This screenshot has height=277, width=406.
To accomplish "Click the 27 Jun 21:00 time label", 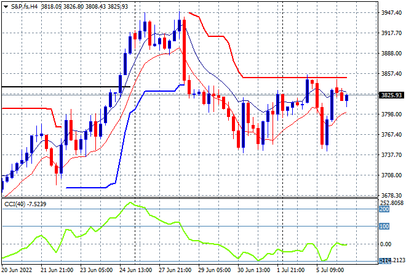I will [x=175, y=270].
